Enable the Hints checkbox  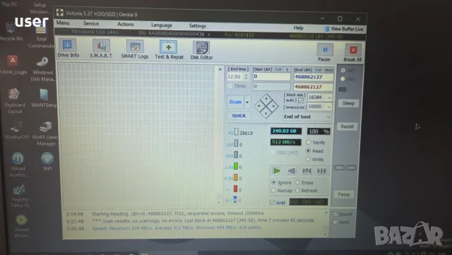(335, 222)
